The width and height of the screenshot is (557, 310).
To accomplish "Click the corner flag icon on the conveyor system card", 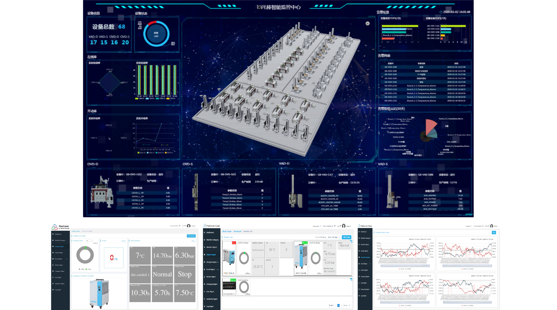I will (351, 279).
